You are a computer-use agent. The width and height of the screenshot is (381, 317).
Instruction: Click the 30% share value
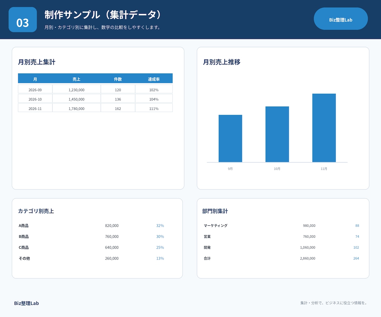(160, 237)
